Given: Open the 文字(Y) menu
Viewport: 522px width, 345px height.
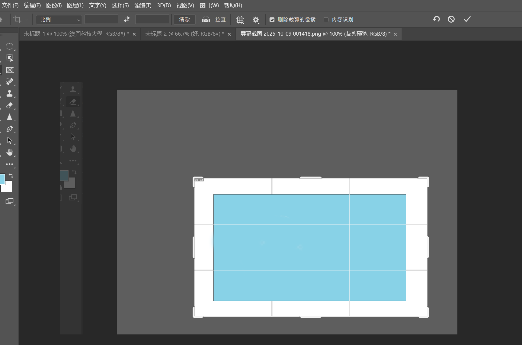Looking at the screenshot, I should (x=98, y=5).
